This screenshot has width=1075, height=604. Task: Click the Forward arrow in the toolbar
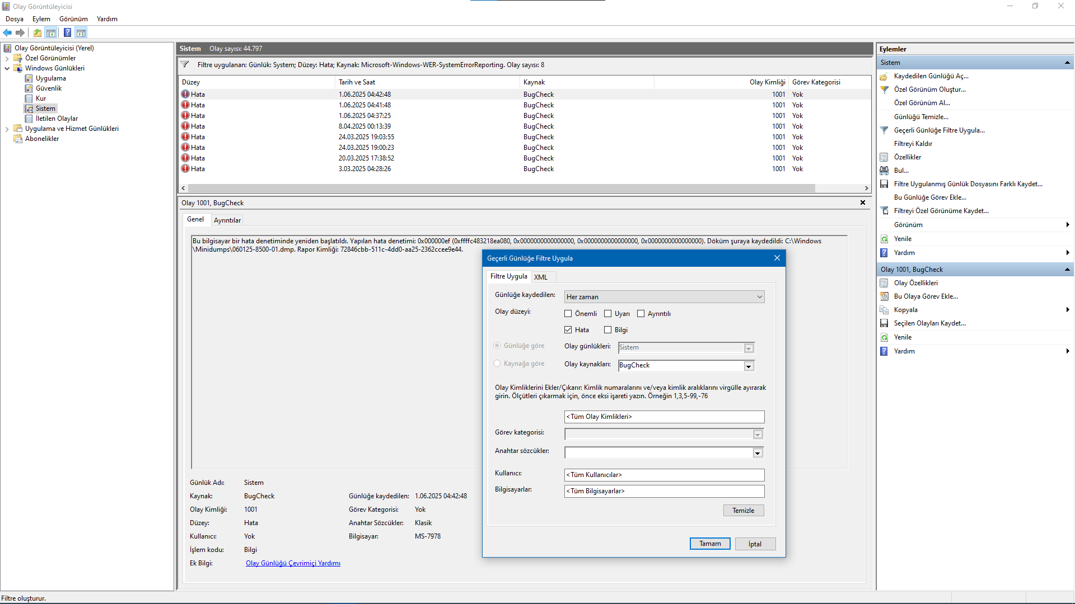(20, 32)
